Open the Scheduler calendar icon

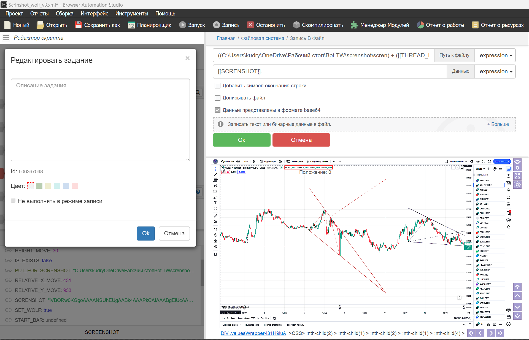coord(131,25)
